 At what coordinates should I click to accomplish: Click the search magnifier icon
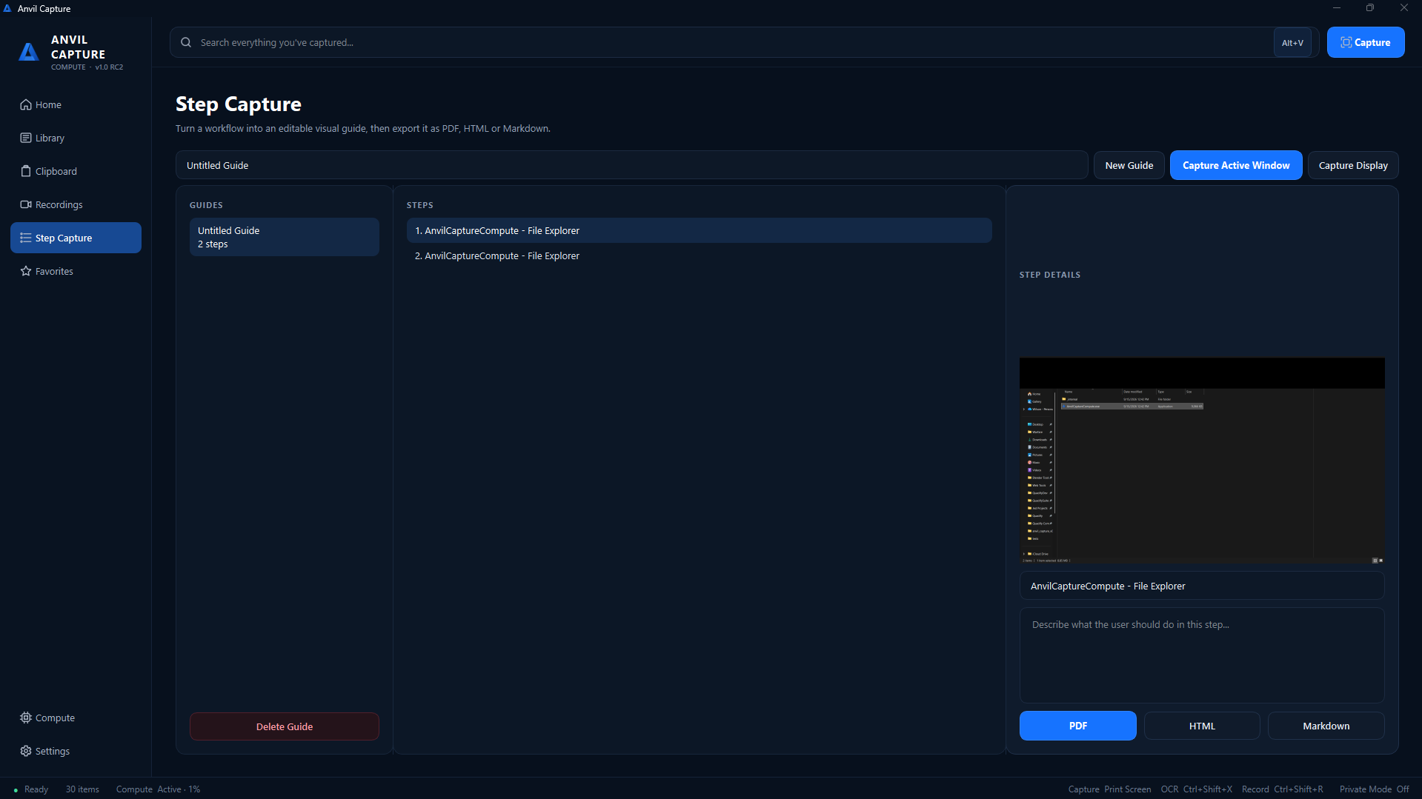[186, 42]
